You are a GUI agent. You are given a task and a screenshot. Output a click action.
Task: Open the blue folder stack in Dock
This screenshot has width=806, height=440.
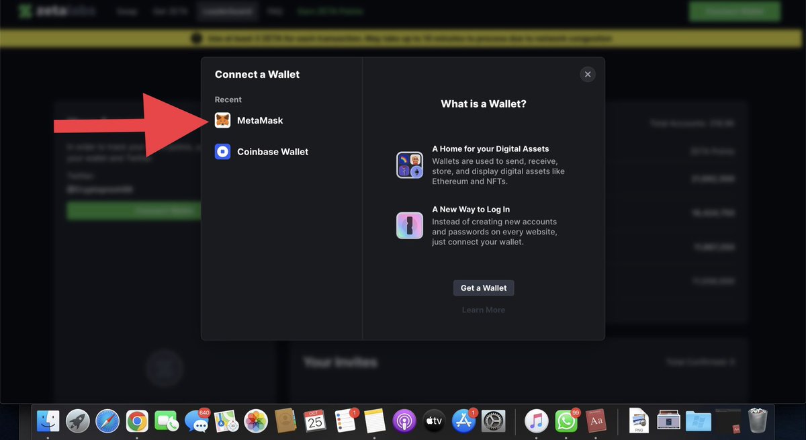coord(698,421)
